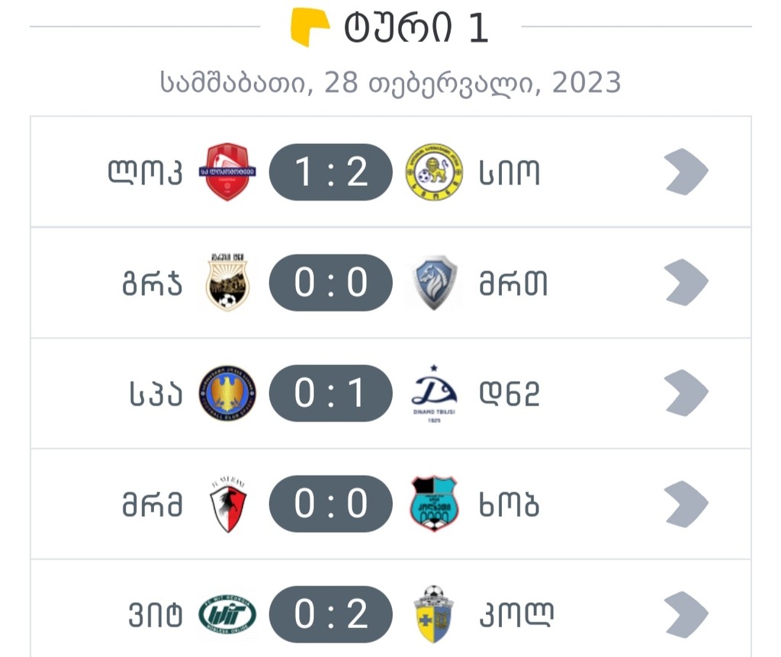Expand the მრმ vs ხობ match chevron
The width and height of the screenshot is (781, 657).
click(686, 505)
